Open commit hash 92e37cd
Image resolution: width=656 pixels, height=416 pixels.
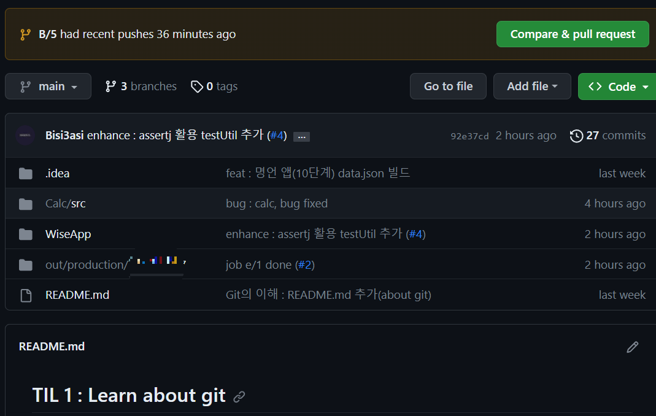(x=469, y=136)
